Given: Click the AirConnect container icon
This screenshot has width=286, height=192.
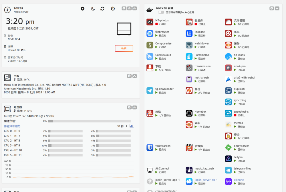Looking at the screenshot, I should click(x=150, y=170).
